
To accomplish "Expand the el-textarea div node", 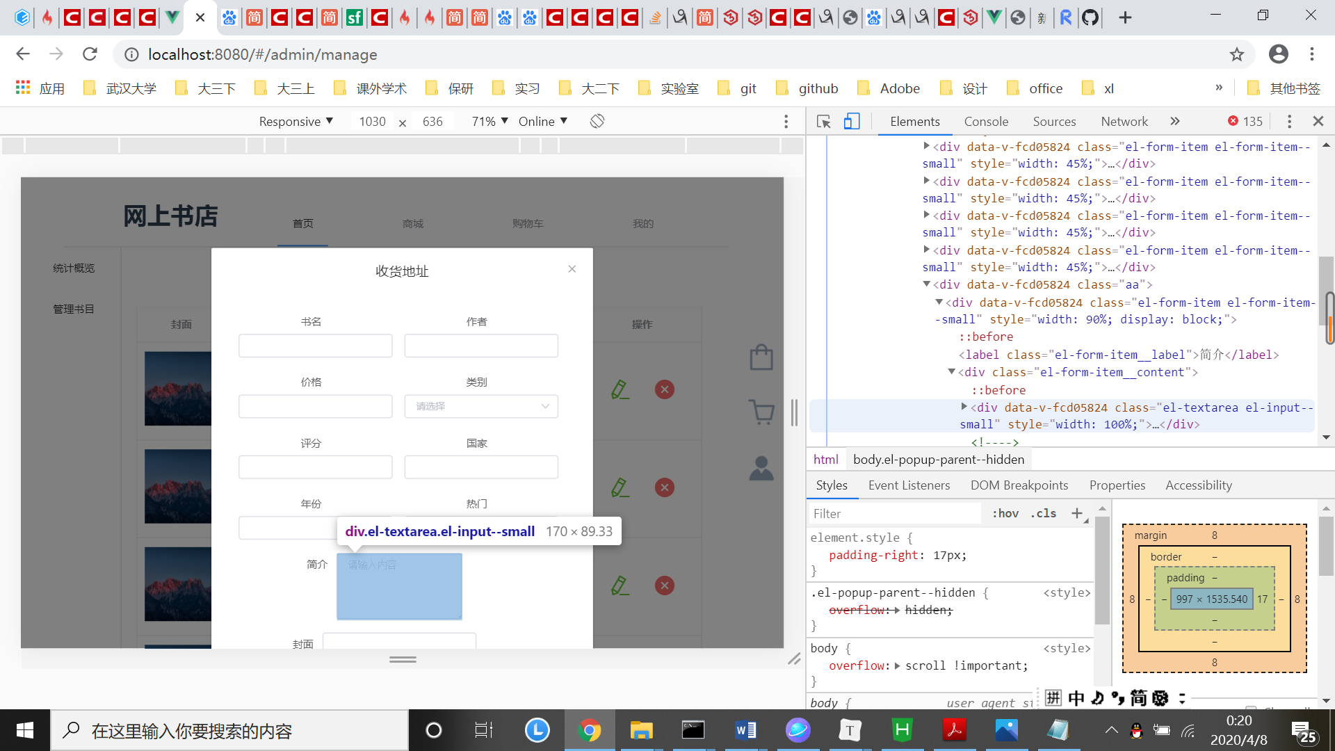I will click(x=964, y=407).
